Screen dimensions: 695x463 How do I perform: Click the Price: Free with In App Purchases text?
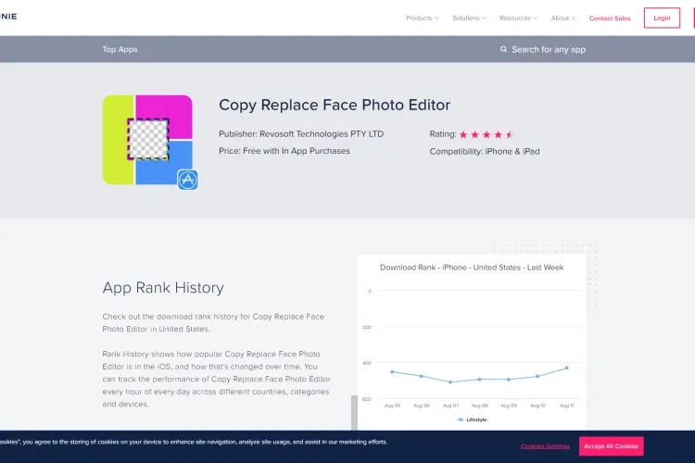coord(284,151)
